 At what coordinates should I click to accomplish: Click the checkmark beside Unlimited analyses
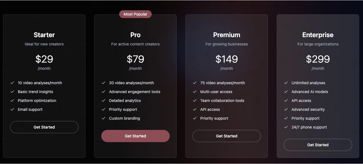coord(286,83)
